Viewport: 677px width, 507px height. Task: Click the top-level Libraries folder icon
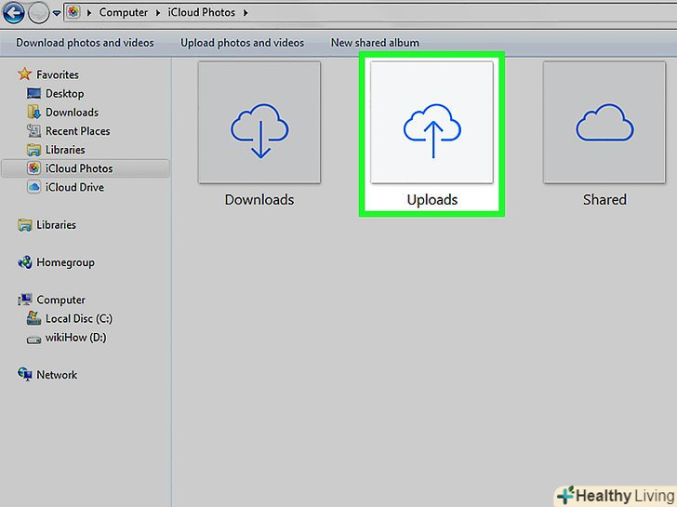[24, 224]
